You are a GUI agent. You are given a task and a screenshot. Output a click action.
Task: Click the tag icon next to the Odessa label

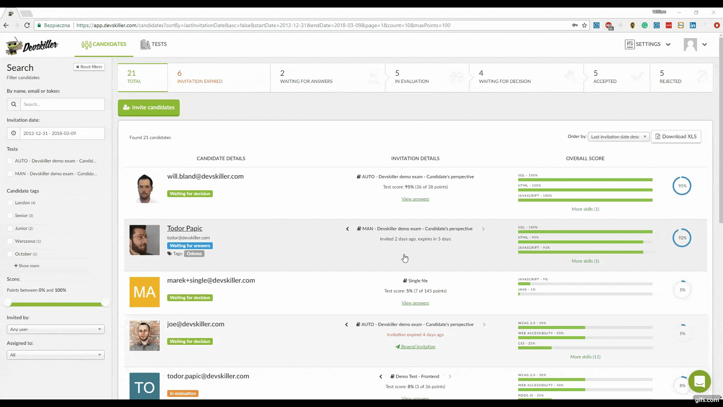pyautogui.click(x=169, y=253)
